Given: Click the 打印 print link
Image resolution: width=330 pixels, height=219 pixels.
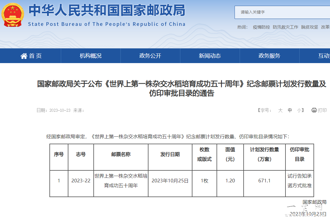Looking at the screenshot, I should 322,110.
